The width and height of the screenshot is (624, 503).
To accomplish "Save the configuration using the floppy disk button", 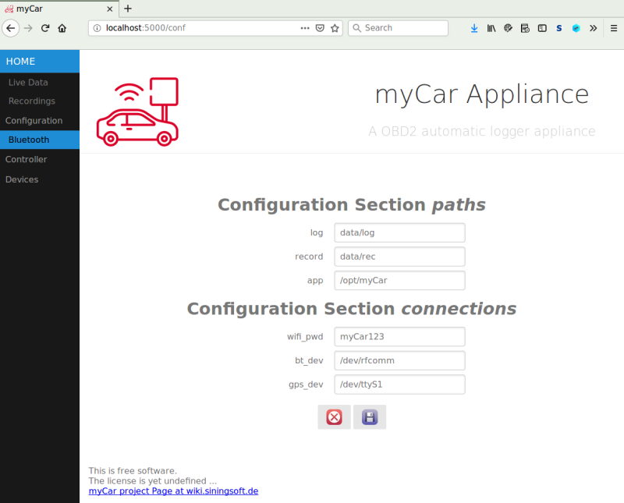I will [369, 416].
